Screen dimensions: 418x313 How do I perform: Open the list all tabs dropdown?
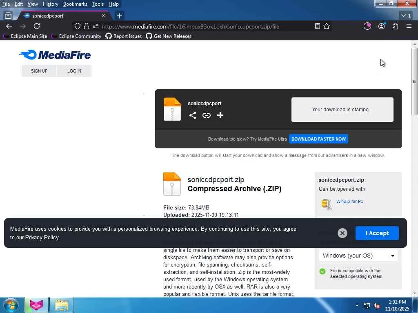click(x=406, y=16)
